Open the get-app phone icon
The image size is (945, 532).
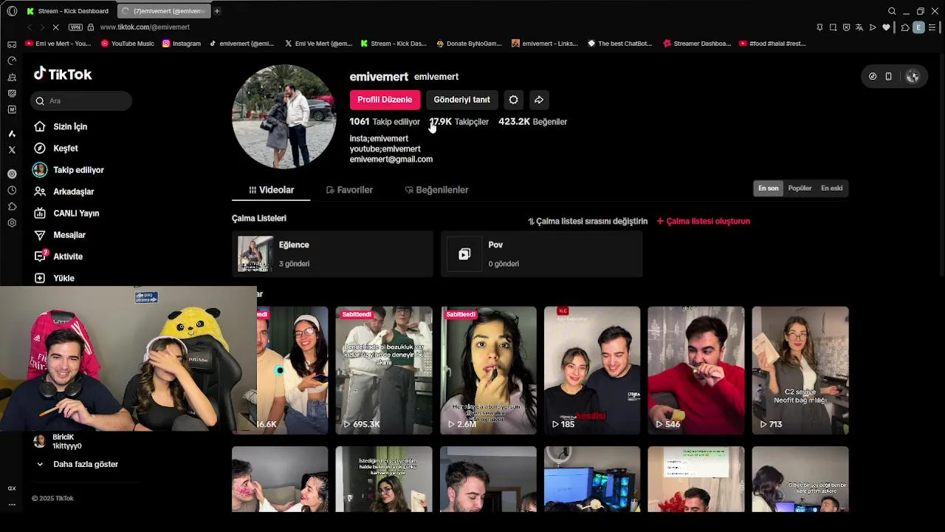(x=888, y=76)
